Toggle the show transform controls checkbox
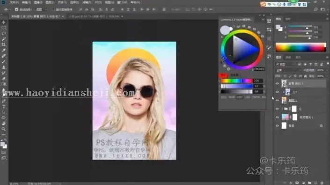 pos(54,9)
